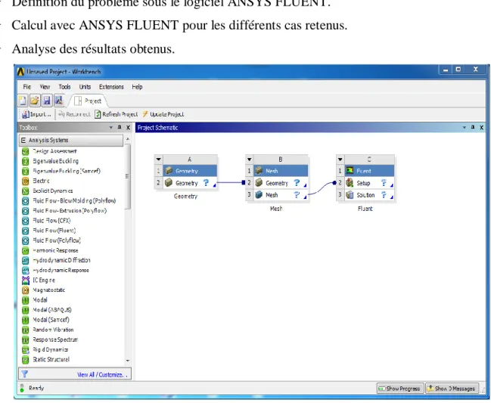The height and width of the screenshot is (403, 491).
Task: Select Fluid Flow-Extrusion (Polyflow) icon
Action: [x=26, y=211]
